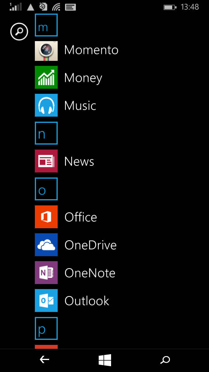Jump to letter m section header

[x=46, y=25]
